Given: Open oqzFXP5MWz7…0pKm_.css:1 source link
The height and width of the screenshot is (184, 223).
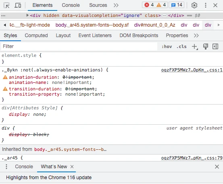Looking at the screenshot, I should click(192, 70).
